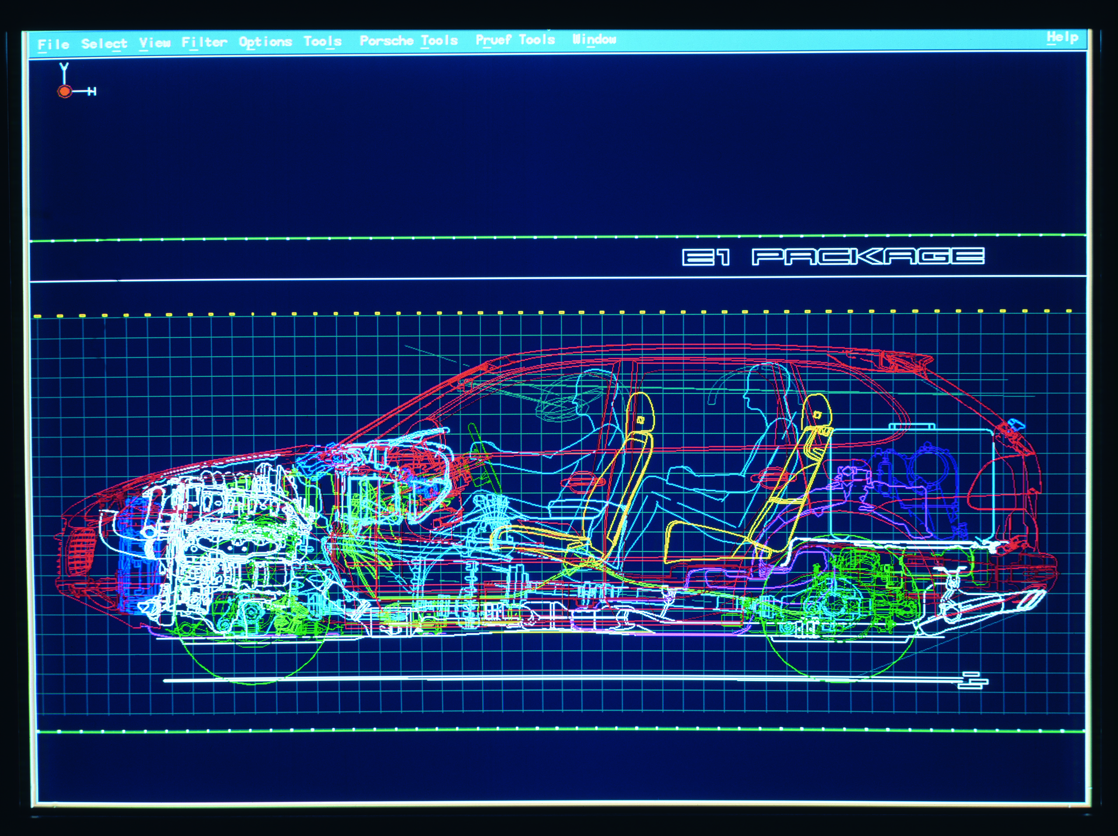Open the Porsche Tools menu
This screenshot has height=836, width=1118.
point(408,40)
